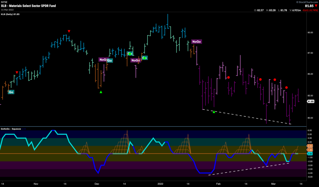Select the -4.00 oscillator axis label
Image resolution: width=319 pixels, height=187 pixels.
point(310,169)
